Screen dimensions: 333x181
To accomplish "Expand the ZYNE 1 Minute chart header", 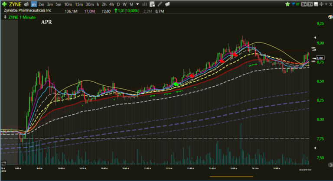I will pyautogui.click(x=5, y=17).
